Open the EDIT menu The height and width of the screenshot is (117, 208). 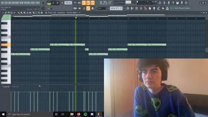[6, 3]
